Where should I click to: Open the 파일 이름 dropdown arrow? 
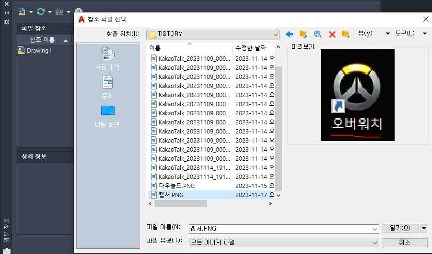tap(375, 229)
